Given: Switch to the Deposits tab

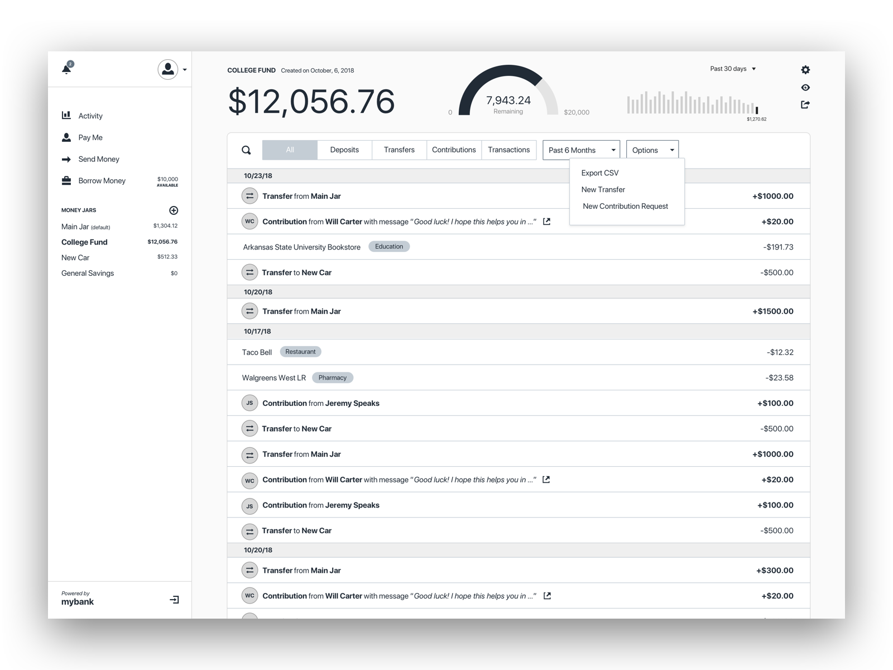Looking at the screenshot, I should [344, 150].
